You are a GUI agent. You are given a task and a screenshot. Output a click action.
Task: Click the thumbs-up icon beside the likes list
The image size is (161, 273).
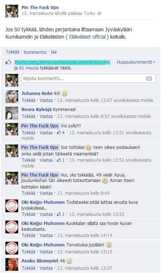click(x=8, y=62)
